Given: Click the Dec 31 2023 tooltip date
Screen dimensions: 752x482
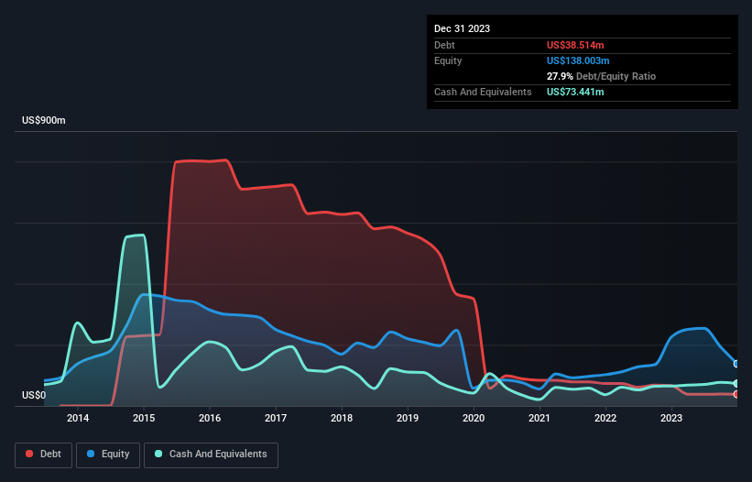Looking at the screenshot, I should tap(462, 28).
